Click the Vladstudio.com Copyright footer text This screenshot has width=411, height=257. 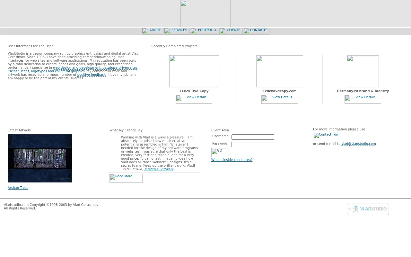[x=51, y=205]
